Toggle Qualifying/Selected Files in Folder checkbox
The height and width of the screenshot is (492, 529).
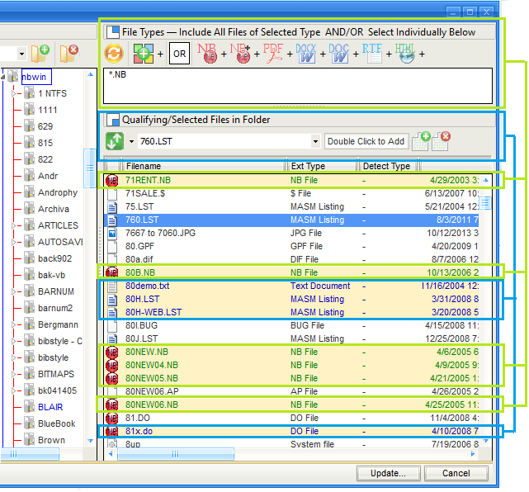pyautogui.click(x=114, y=120)
